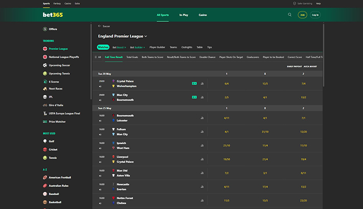Screen dimensions: 363x209
Task: Toggle sound icon for Ipswich v West Ham
Action: pyautogui.click(x=100, y=148)
